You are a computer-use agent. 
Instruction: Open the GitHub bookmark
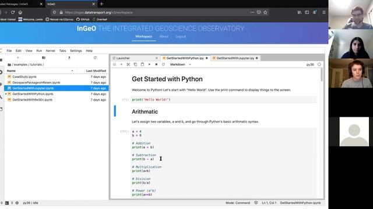point(83,19)
